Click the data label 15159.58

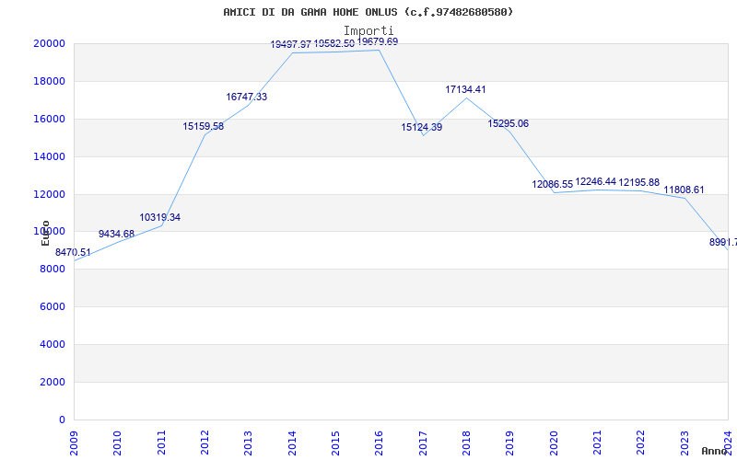[204, 126]
